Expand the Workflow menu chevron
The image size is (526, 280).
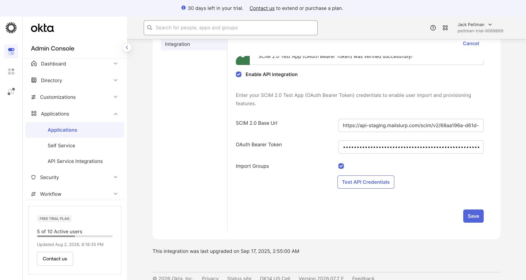pyautogui.click(x=116, y=194)
